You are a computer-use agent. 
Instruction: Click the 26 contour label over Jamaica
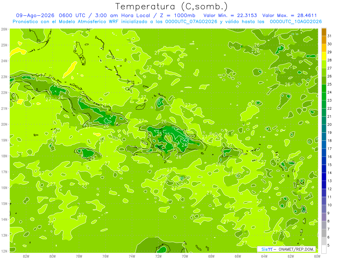(92, 158)
